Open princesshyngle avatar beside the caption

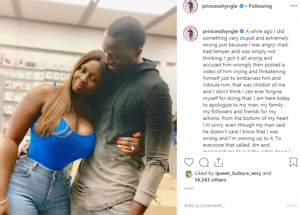click(x=190, y=34)
